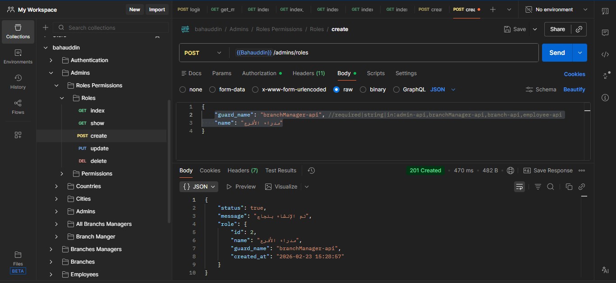Expand the Permissions folder in tree
Image resolution: width=616 pixels, height=283 pixels.
click(62, 174)
